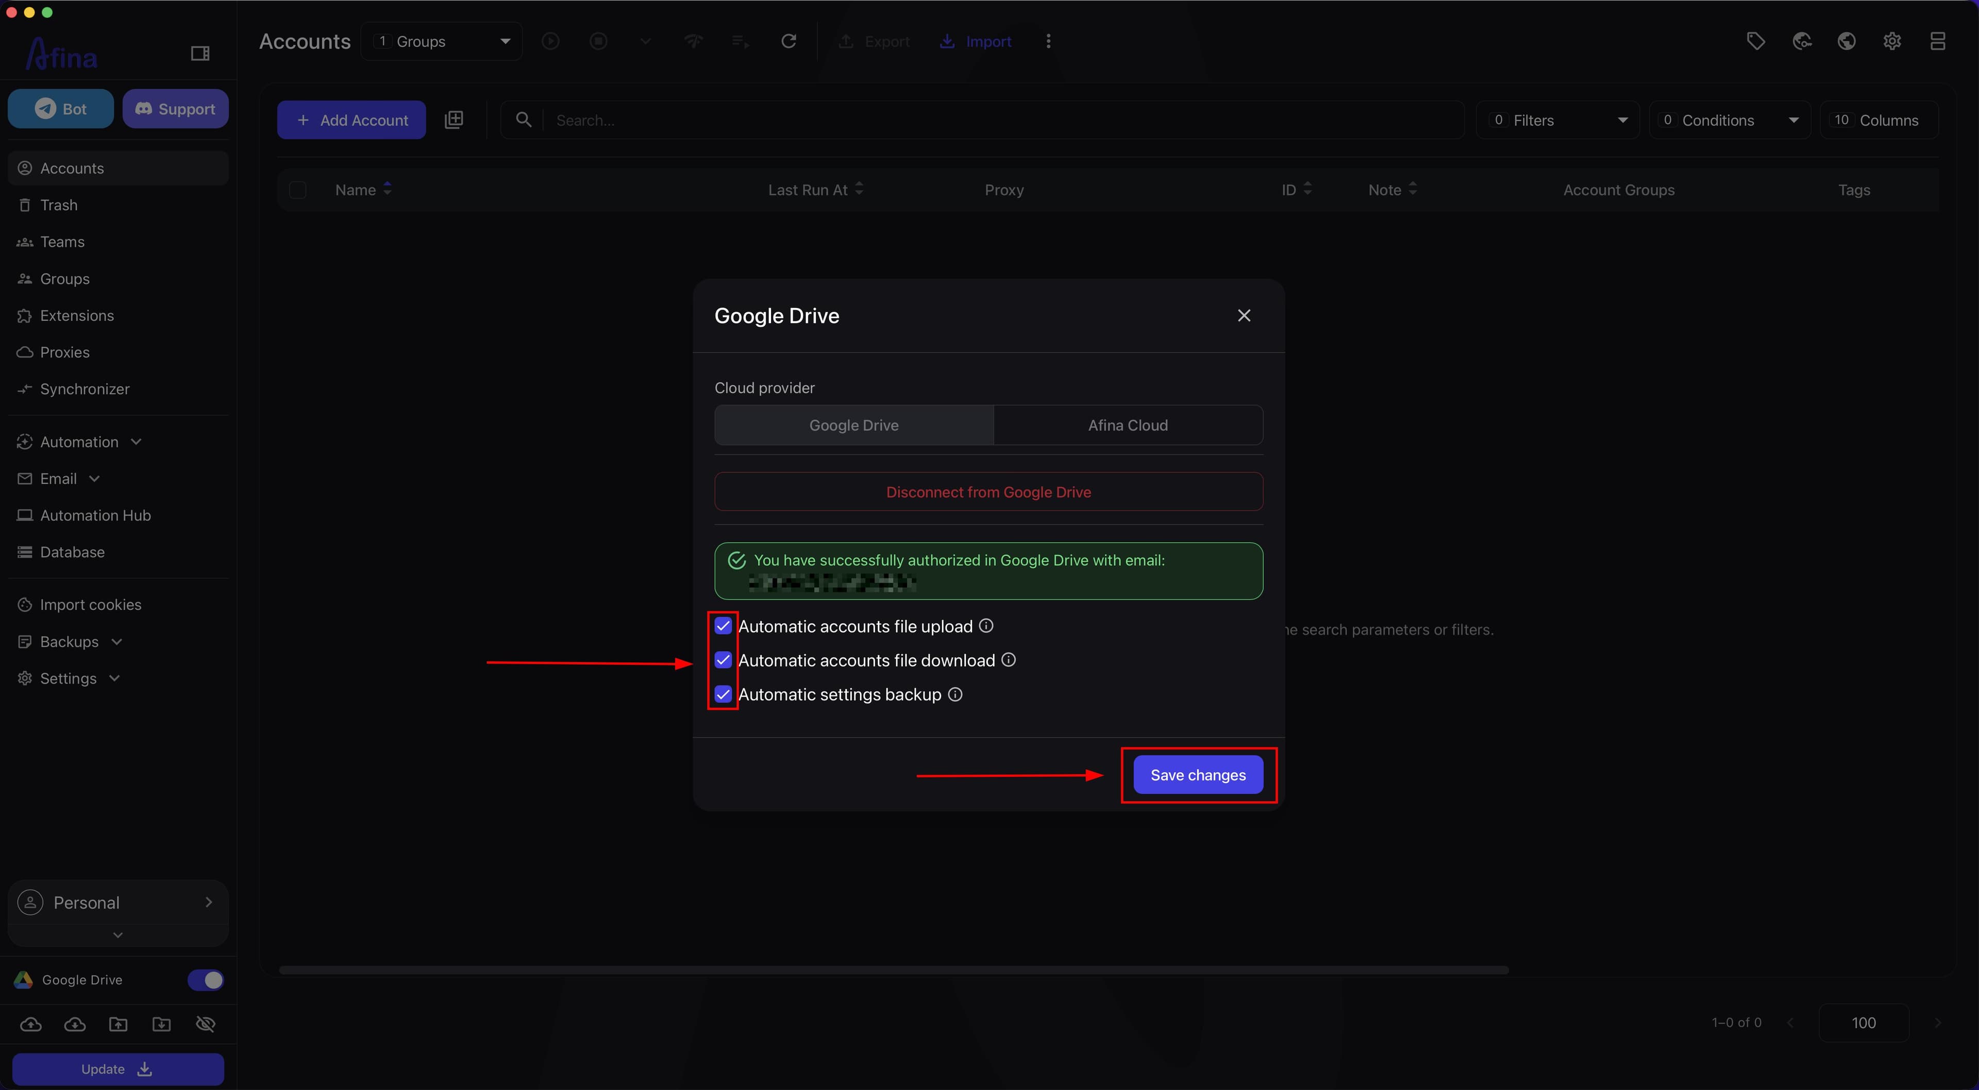Click the cloud download icon in bottom bar
Viewport: 1979px width, 1090px height.
click(x=75, y=1024)
